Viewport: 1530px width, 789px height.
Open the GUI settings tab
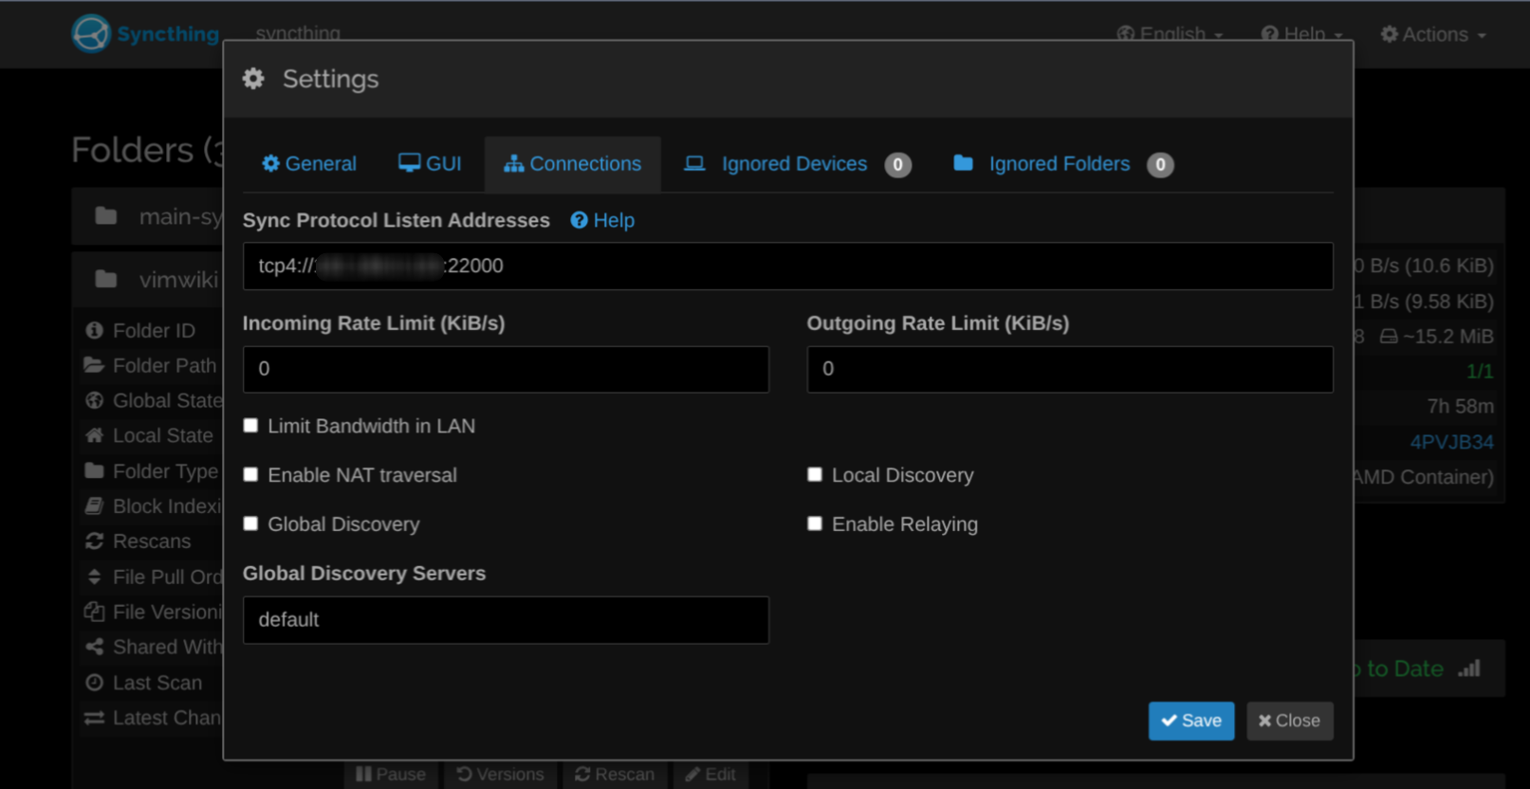point(430,164)
